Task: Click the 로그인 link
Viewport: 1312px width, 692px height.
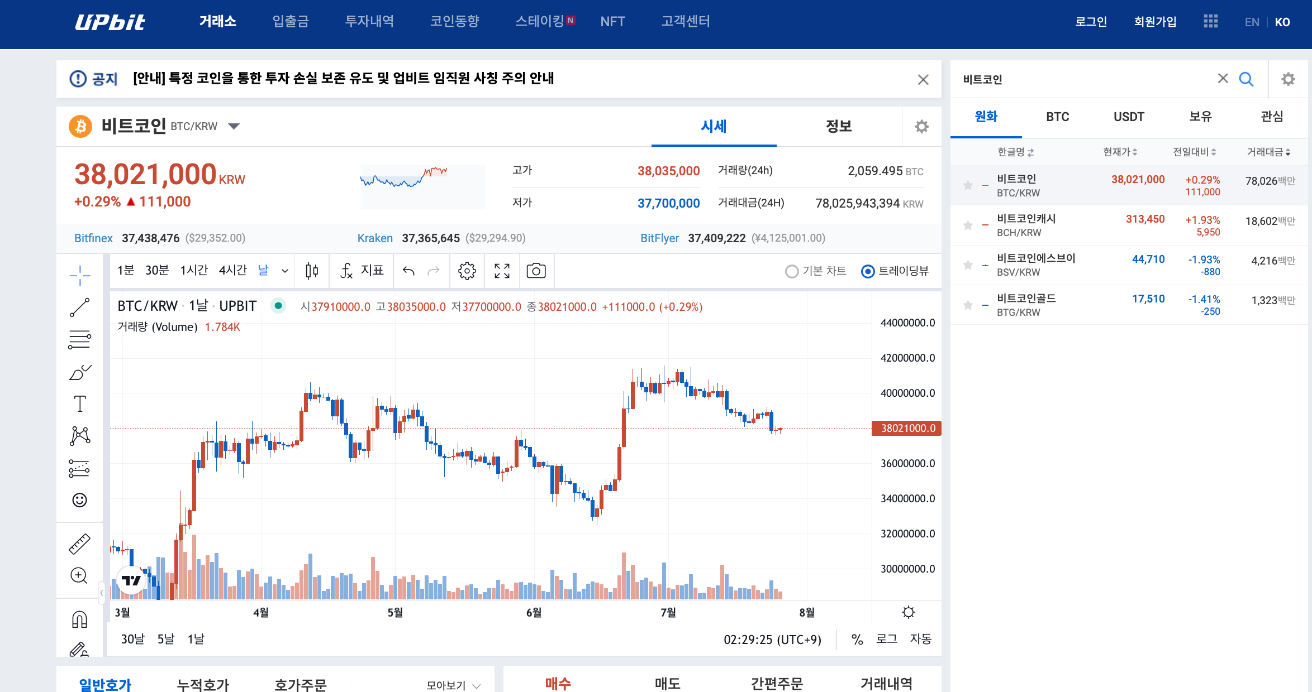Action: coord(1091,22)
